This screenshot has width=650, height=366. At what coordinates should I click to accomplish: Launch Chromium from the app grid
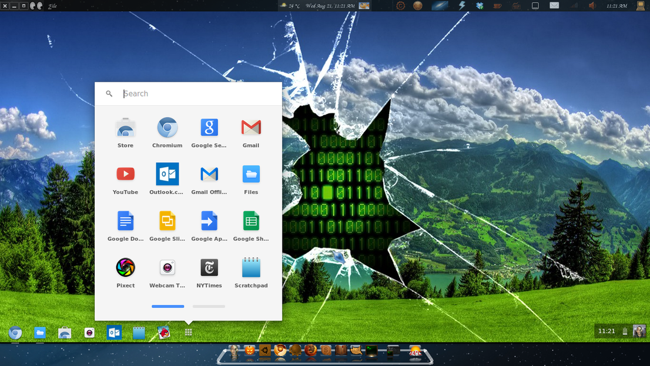coord(167,133)
